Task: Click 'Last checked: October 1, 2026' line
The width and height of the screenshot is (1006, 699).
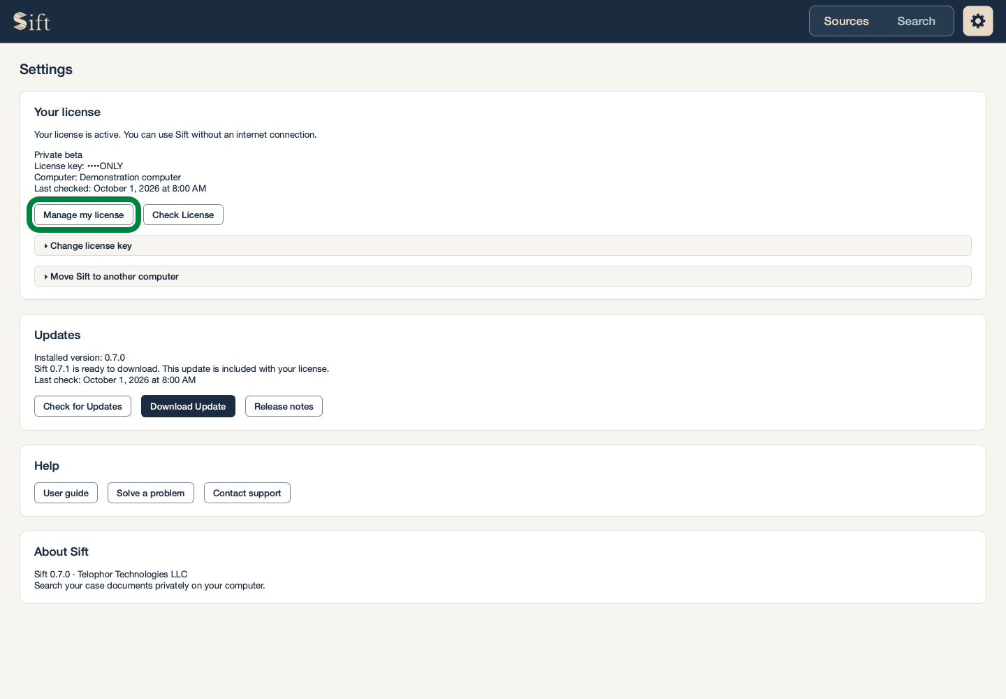Action: click(x=120, y=189)
